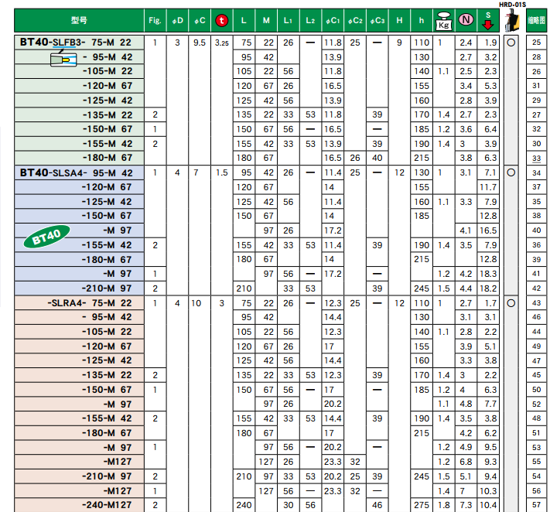Click the φC3 column header
550x512 pixels.
coord(377,21)
